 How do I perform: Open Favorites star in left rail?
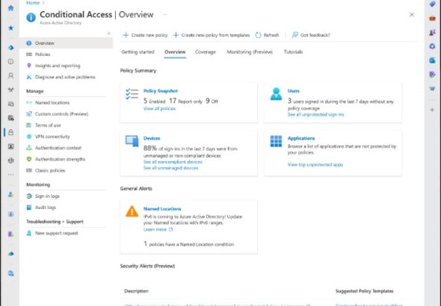point(10,28)
